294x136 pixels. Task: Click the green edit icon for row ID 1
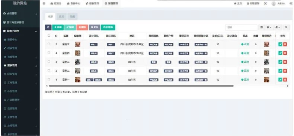(280, 80)
